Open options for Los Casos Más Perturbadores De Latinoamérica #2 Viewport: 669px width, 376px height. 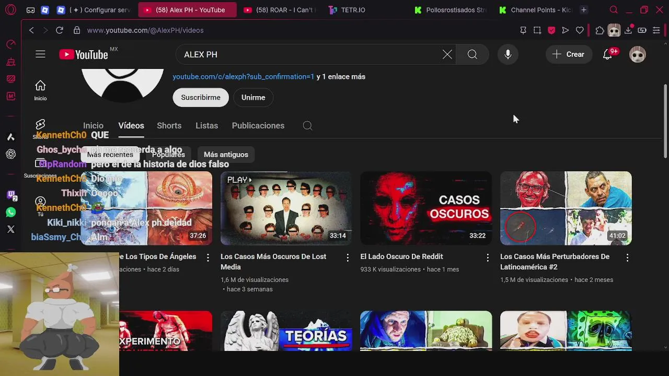[x=627, y=257]
